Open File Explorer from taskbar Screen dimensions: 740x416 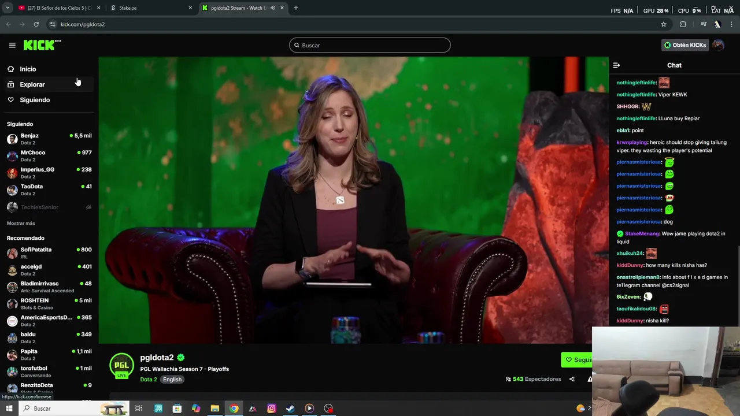click(x=214, y=408)
